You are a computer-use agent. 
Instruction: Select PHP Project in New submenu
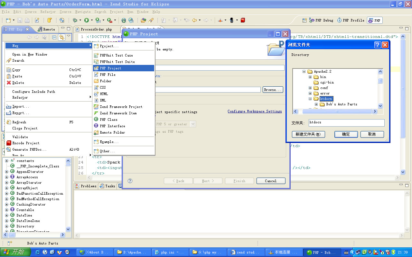point(124,68)
